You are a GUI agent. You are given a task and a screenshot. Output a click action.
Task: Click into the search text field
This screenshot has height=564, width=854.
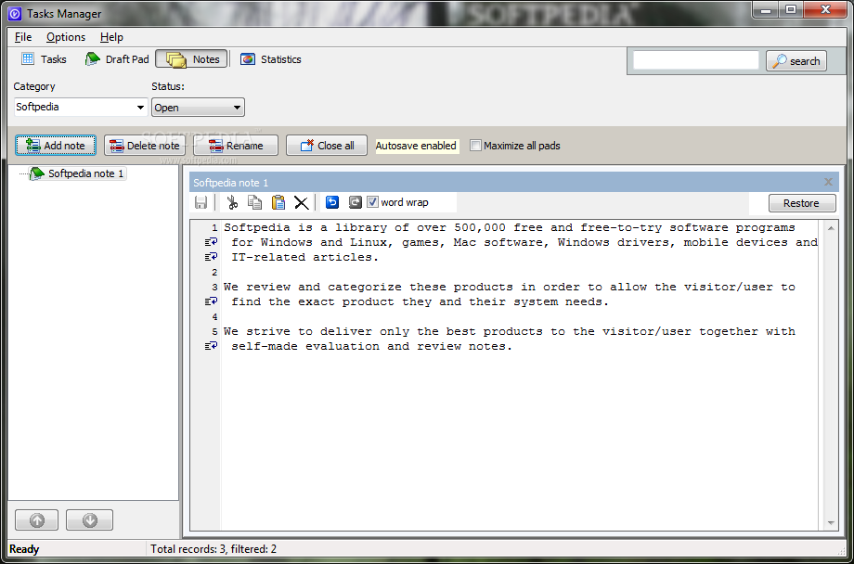coord(695,60)
